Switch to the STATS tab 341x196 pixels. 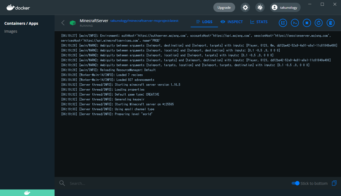click(259, 22)
